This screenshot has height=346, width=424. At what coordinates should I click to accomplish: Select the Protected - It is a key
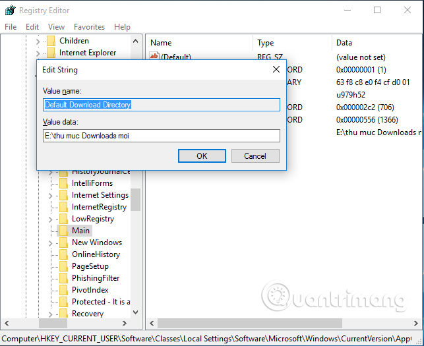[x=101, y=303]
